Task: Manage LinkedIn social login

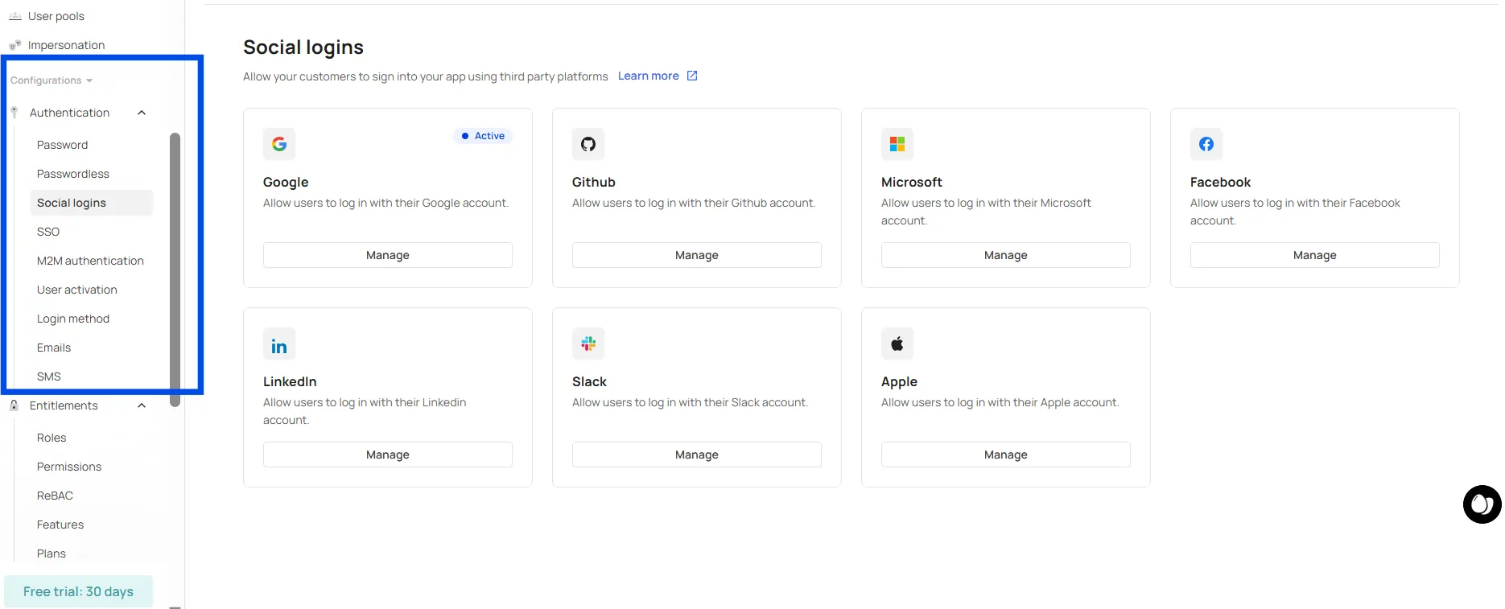Action: 388,455
